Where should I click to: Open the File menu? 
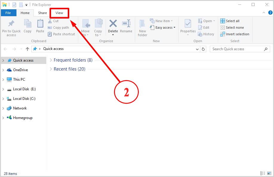click(8, 13)
